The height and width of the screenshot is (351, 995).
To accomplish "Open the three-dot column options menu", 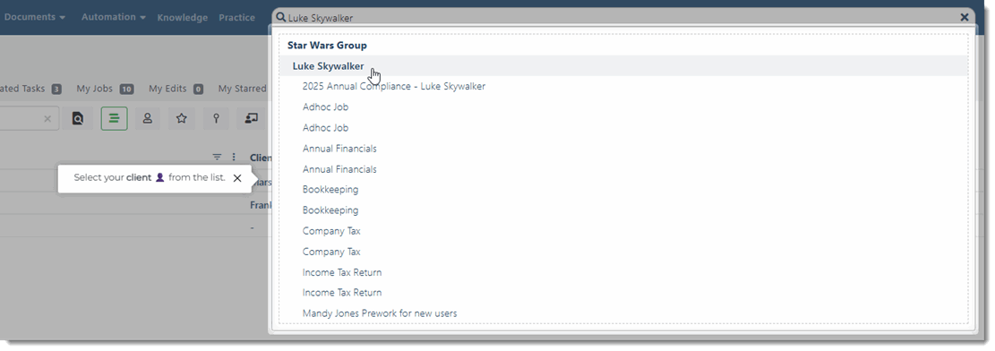I will [234, 157].
